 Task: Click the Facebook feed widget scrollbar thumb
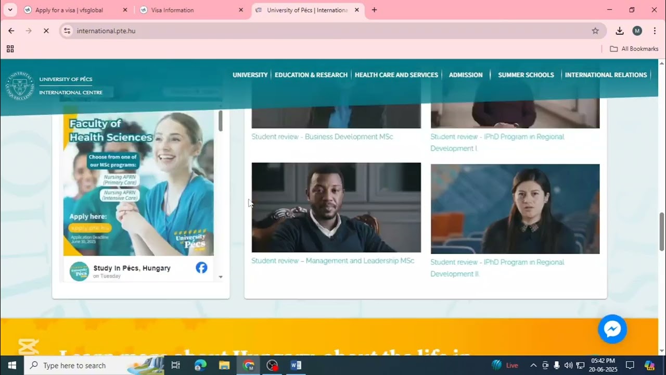pos(221,121)
